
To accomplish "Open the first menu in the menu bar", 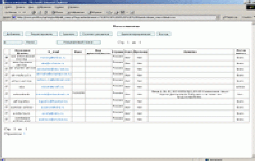I will tap(8, 7).
